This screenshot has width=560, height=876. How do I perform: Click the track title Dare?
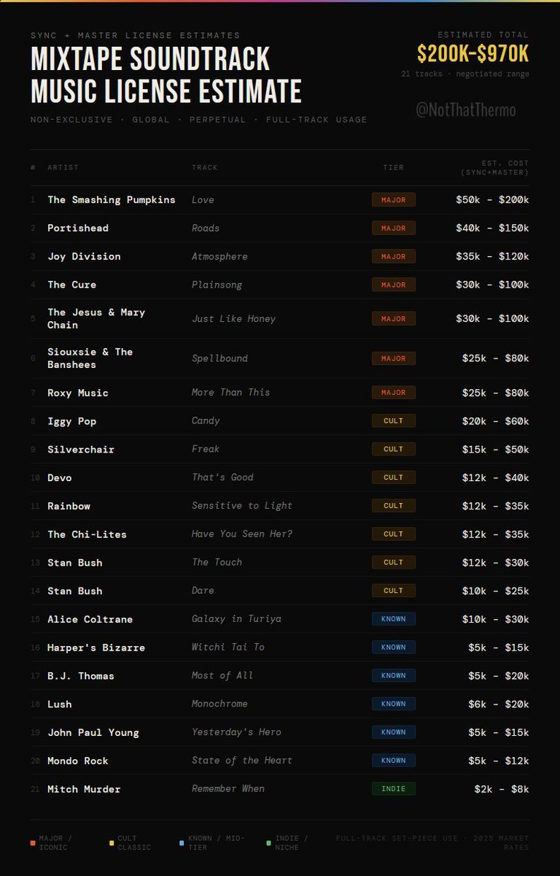(x=203, y=591)
